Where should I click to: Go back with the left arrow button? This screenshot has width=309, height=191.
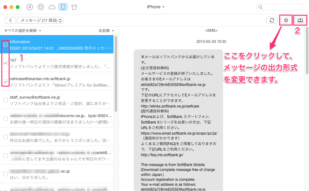[11, 20]
